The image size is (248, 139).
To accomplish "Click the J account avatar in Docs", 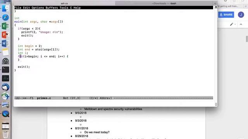I will (241, 15).
